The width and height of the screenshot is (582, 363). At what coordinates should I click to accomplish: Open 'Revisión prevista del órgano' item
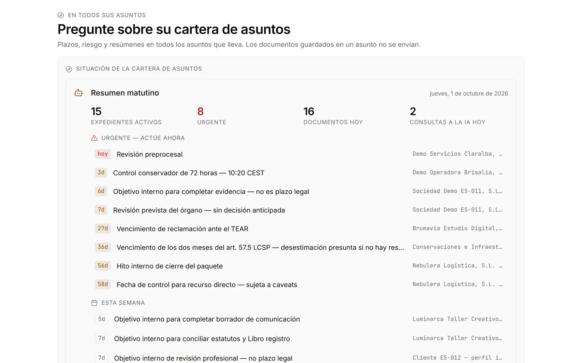[199, 210]
